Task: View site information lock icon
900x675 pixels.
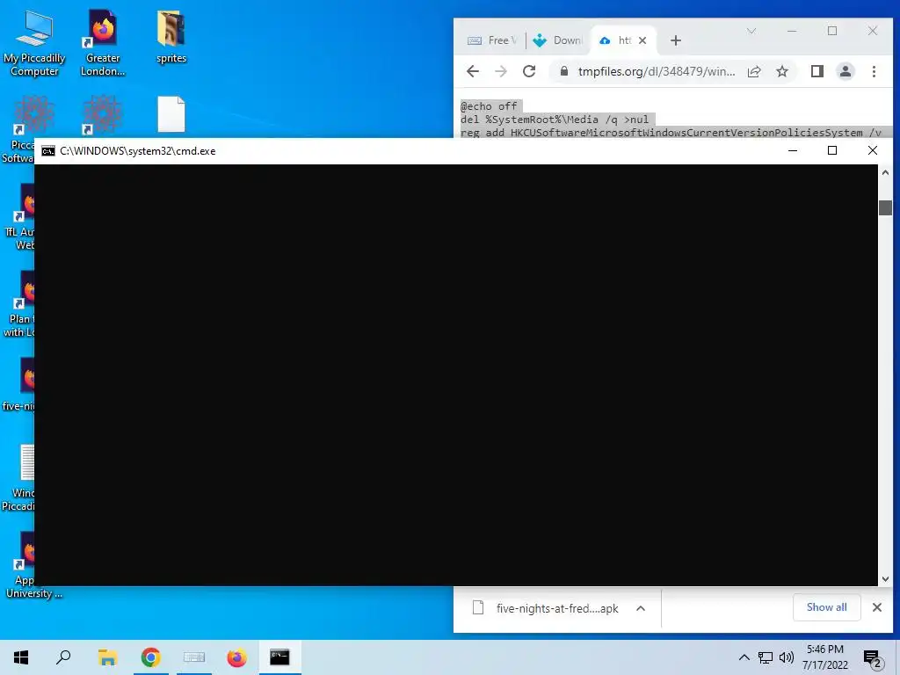Action: coord(564,71)
